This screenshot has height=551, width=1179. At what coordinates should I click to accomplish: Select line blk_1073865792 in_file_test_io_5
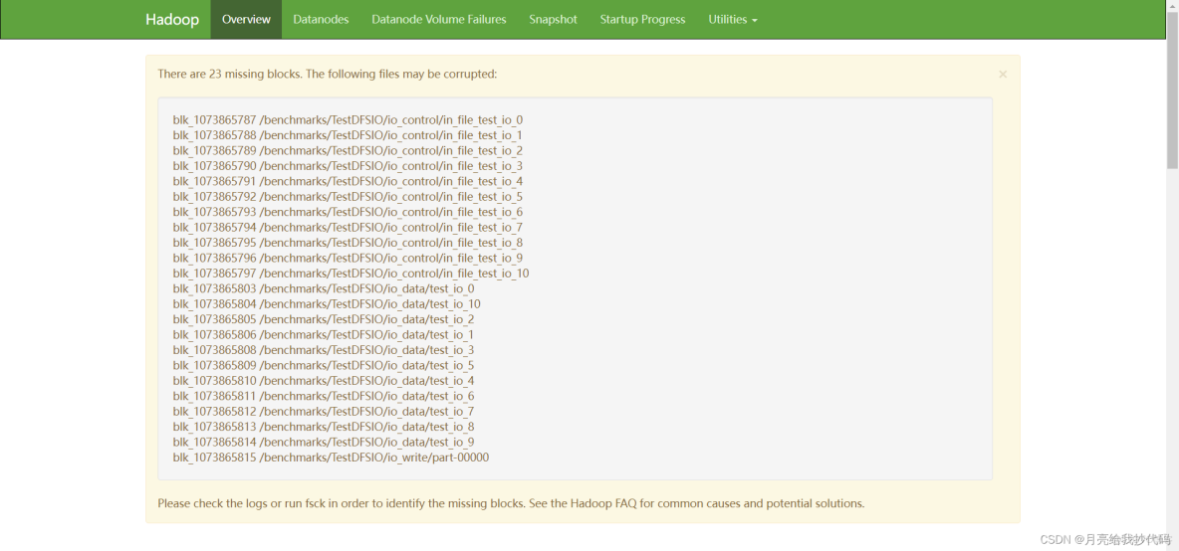click(348, 197)
